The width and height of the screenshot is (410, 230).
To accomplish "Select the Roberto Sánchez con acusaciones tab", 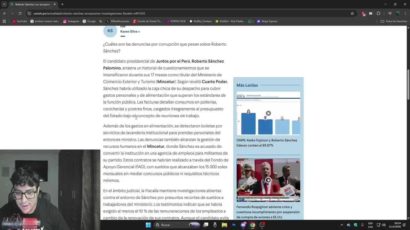I will (33, 4).
